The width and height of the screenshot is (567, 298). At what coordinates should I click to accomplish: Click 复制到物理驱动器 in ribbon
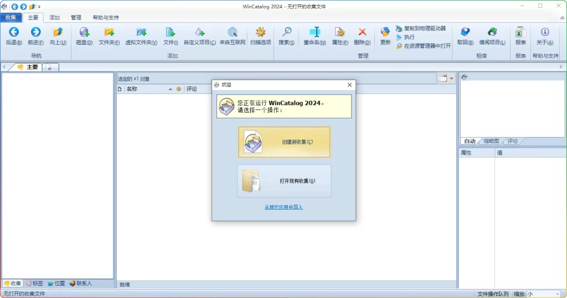click(x=421, y=28)
